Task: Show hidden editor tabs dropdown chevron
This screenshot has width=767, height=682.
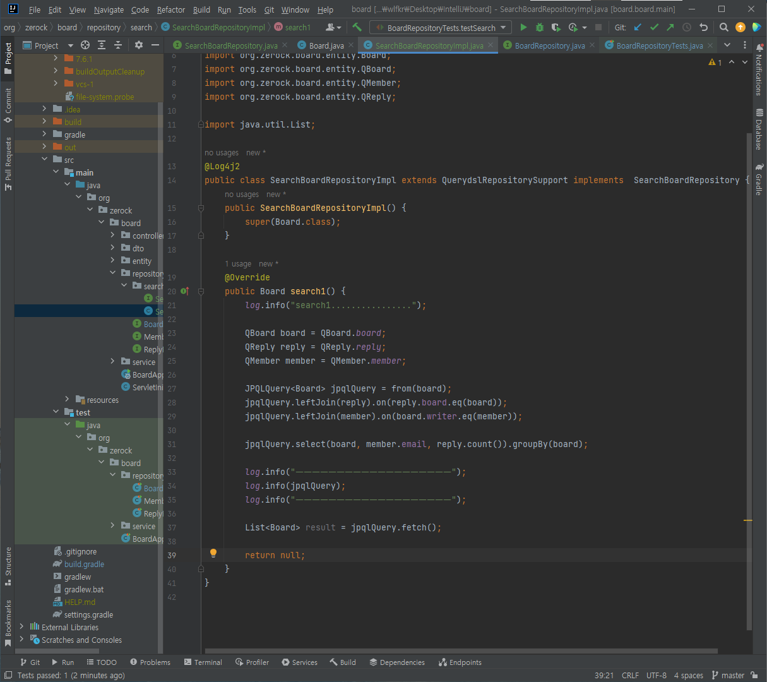Action: tap(727, 45)
